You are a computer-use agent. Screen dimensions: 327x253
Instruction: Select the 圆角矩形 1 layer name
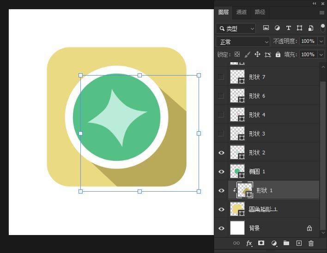pyautogui.click(x=263, y=209)
